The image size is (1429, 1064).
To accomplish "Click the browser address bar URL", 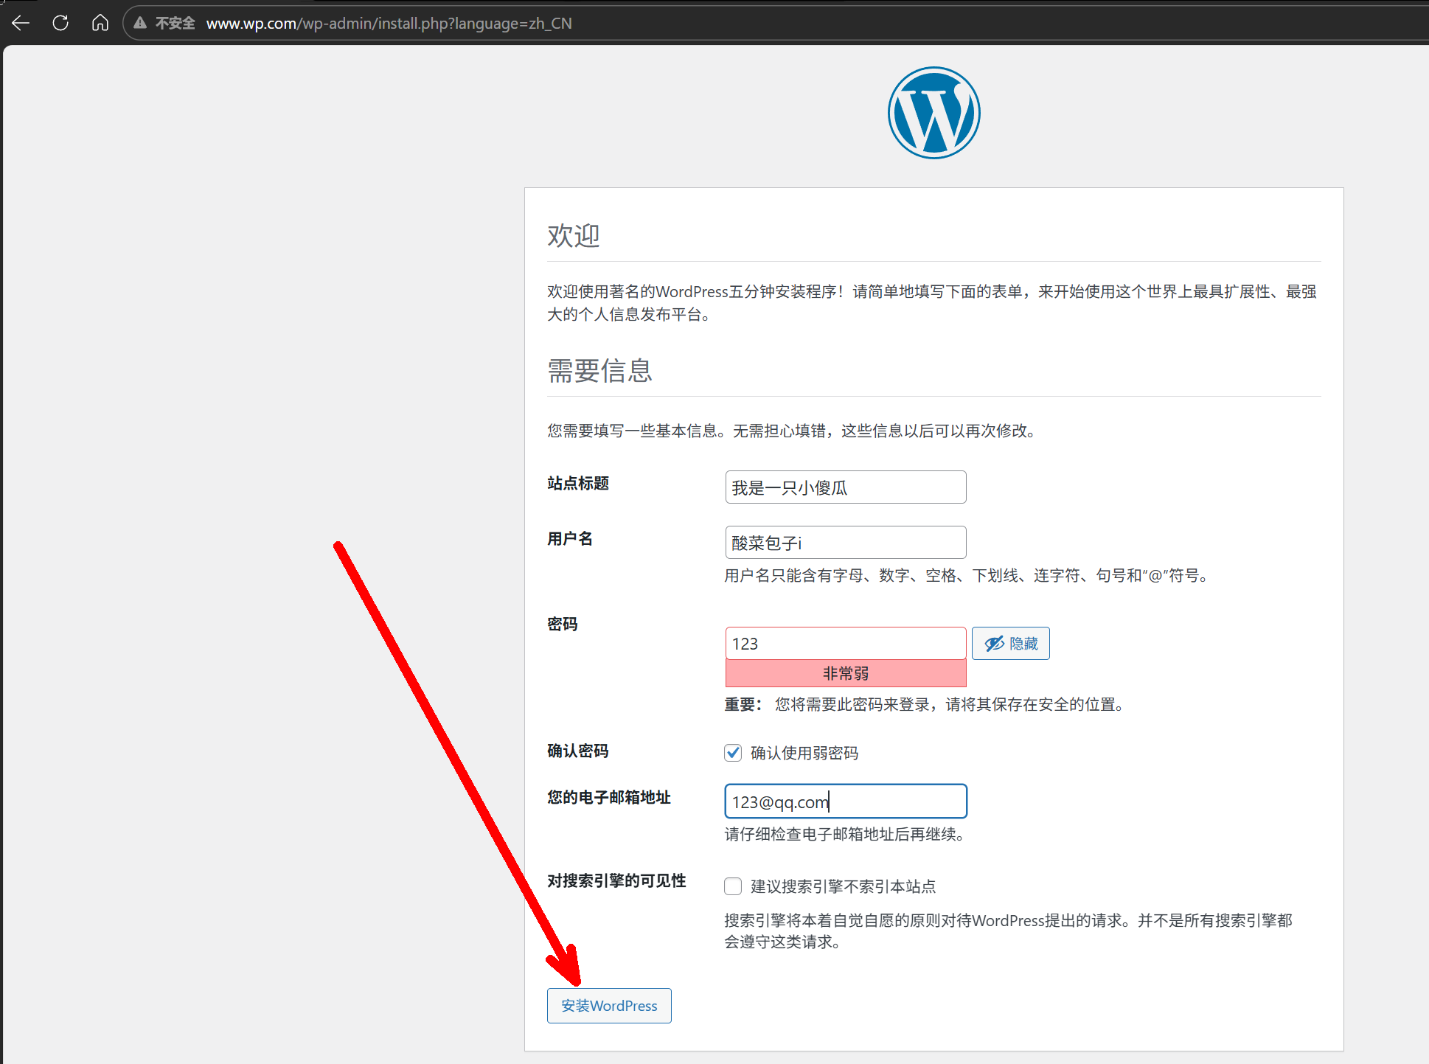I will 389,24.
